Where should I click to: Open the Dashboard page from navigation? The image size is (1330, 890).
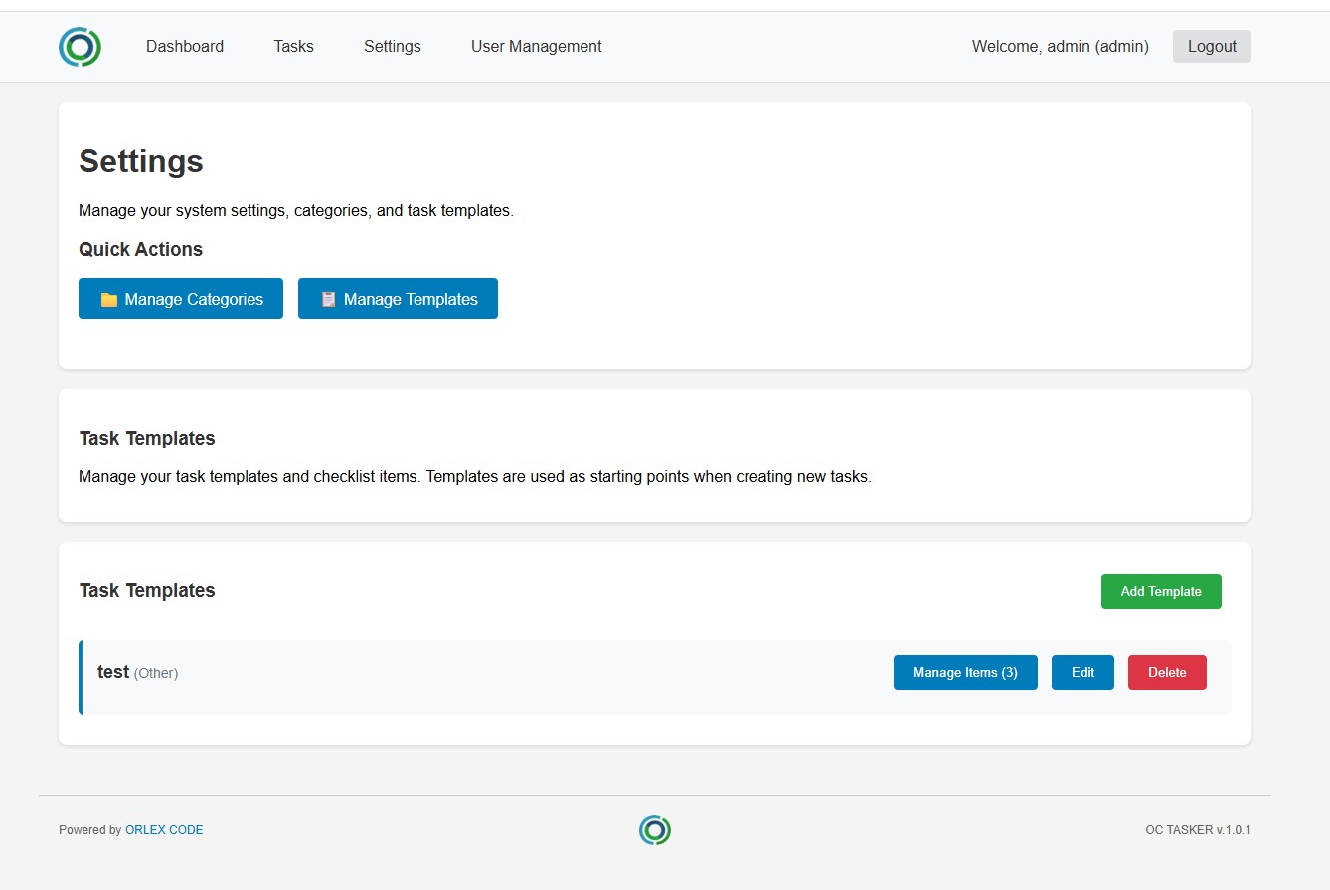pyautogui.click(x=185, y=47)
